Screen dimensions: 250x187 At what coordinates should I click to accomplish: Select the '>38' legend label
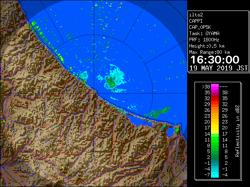[206, 87]
